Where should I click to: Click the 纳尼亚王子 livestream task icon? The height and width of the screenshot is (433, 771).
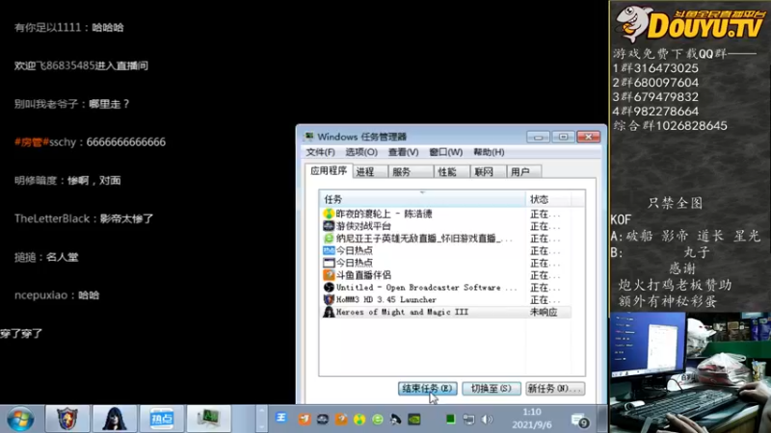click(329, 238)
